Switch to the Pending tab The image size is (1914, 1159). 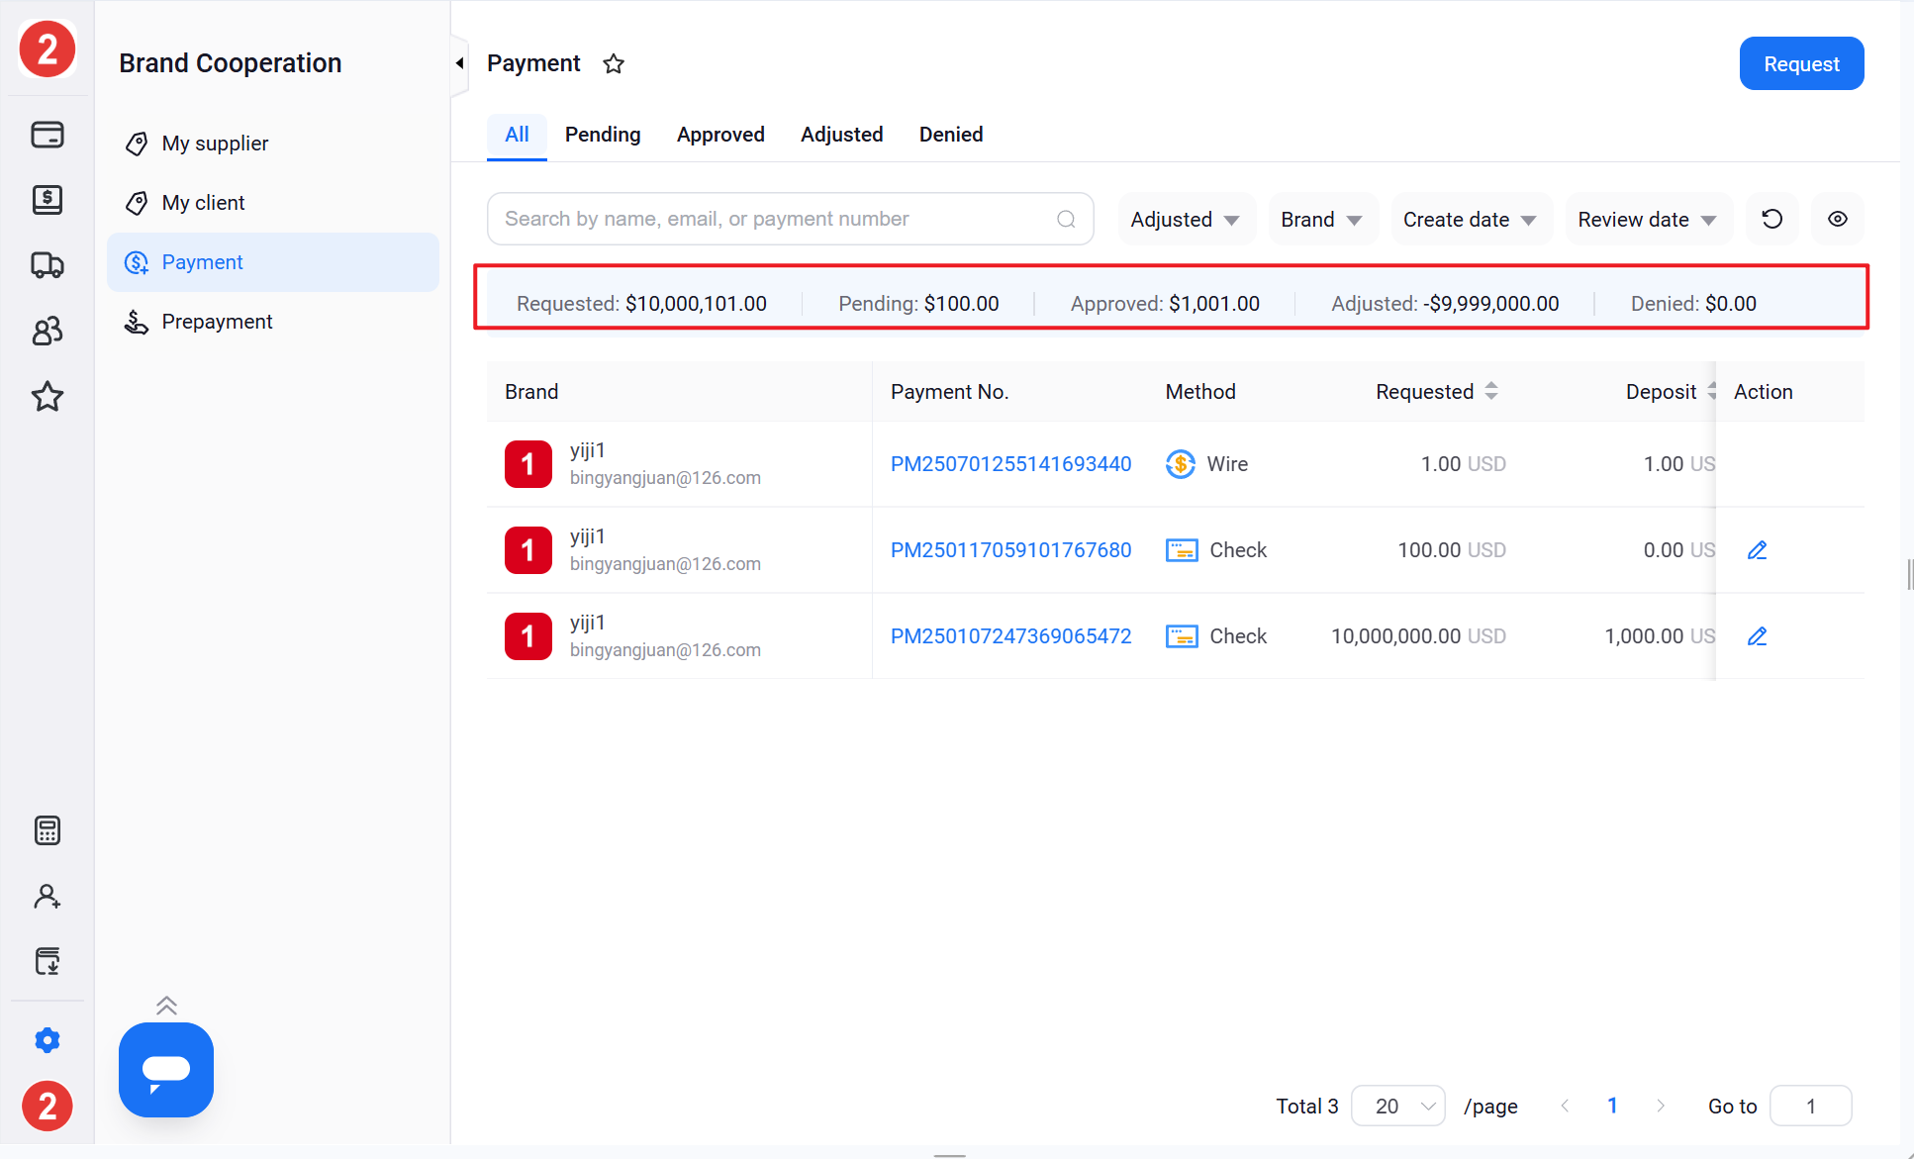click(603, 135)
